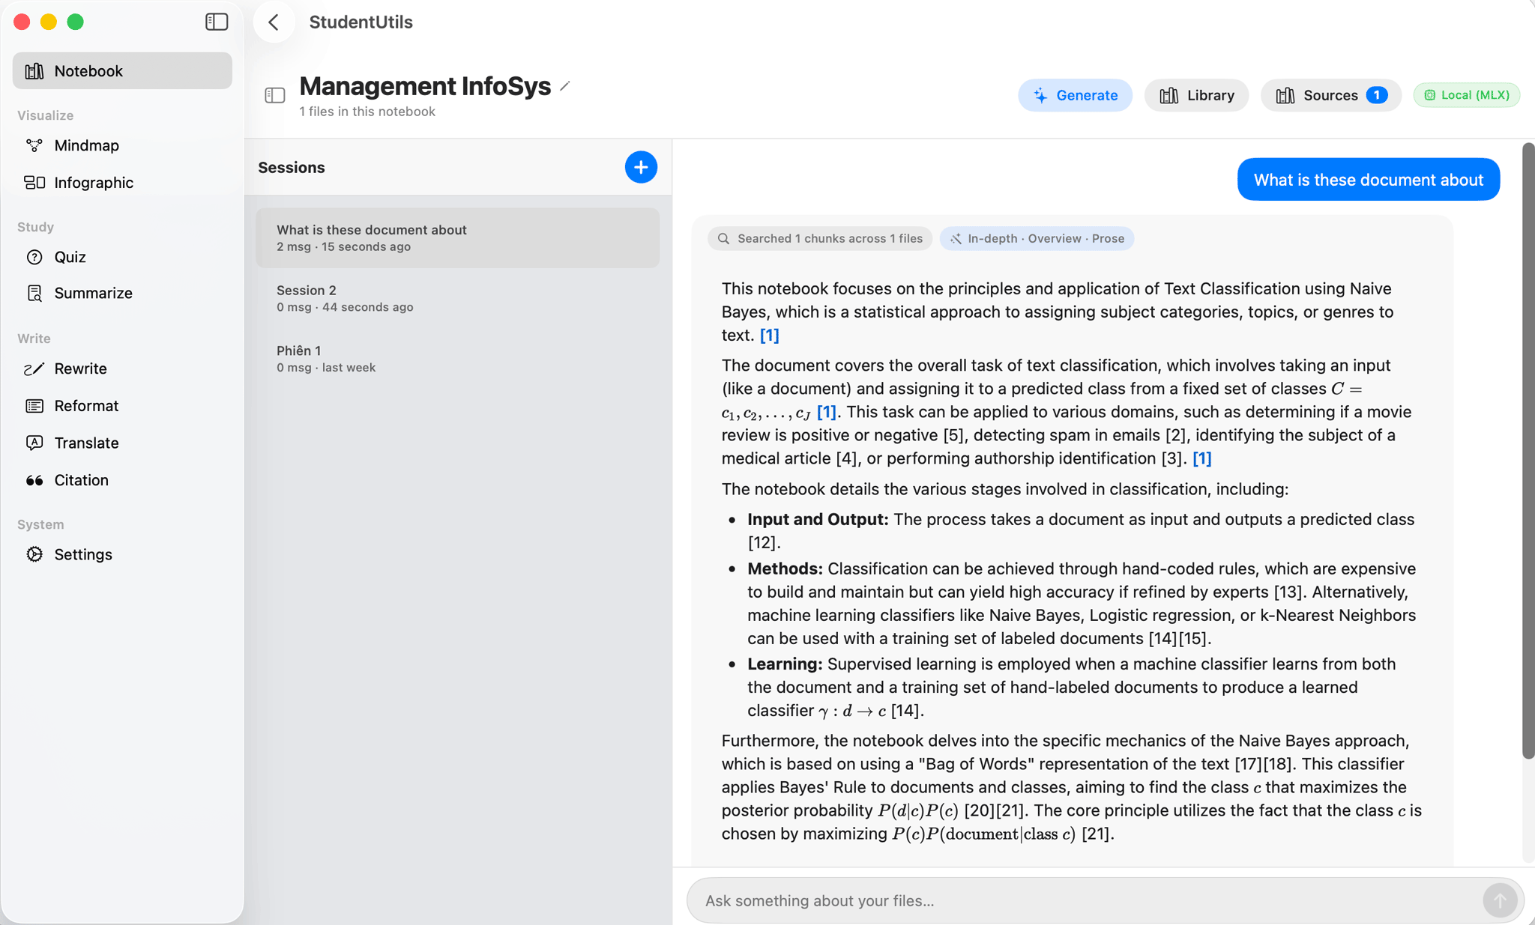Click the Sessions heading
Screen dimensions: 1535x925
[x=292, y=167]
